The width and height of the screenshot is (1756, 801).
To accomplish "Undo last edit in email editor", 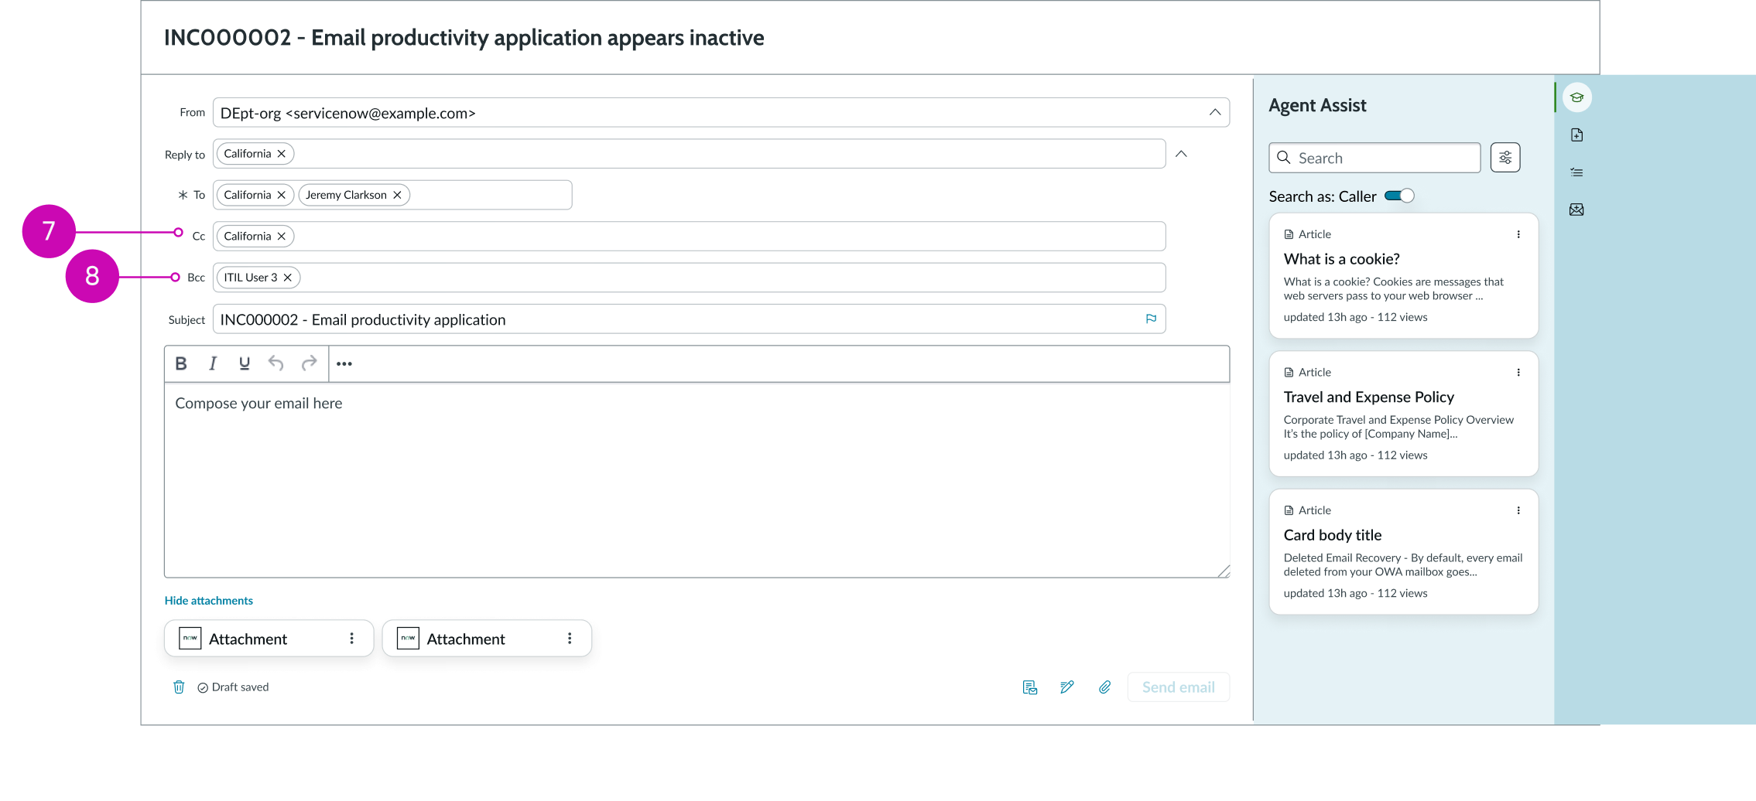I will (276, 363).
